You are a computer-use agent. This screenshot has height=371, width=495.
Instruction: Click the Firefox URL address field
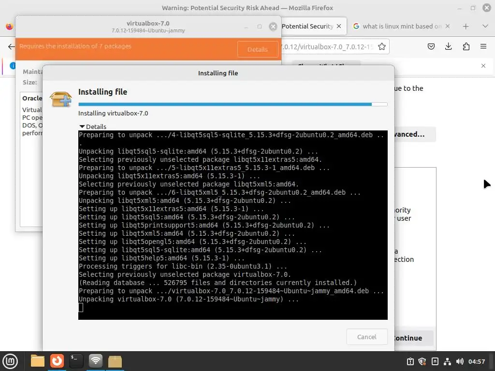tap(328, 47)
